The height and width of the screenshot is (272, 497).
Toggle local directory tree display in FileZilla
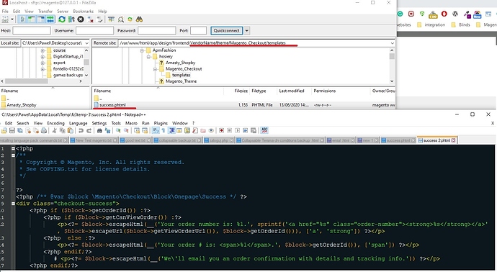(x=32, y=19)
